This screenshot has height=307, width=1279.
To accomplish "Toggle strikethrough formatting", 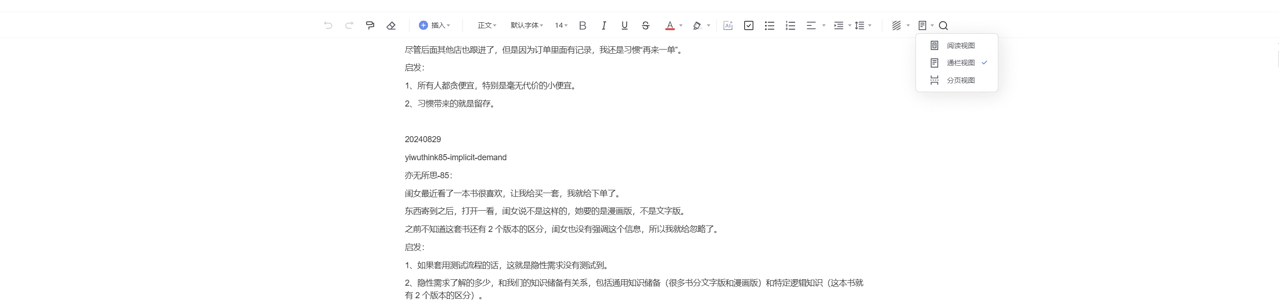I will (646, 25).
